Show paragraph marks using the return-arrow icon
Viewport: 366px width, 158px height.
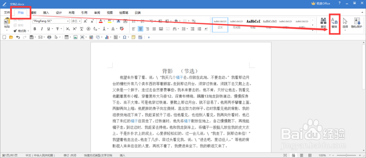point(206,29)
